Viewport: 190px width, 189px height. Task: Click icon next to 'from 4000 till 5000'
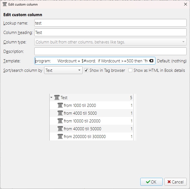pyautogui.click(x=60, y=113)
